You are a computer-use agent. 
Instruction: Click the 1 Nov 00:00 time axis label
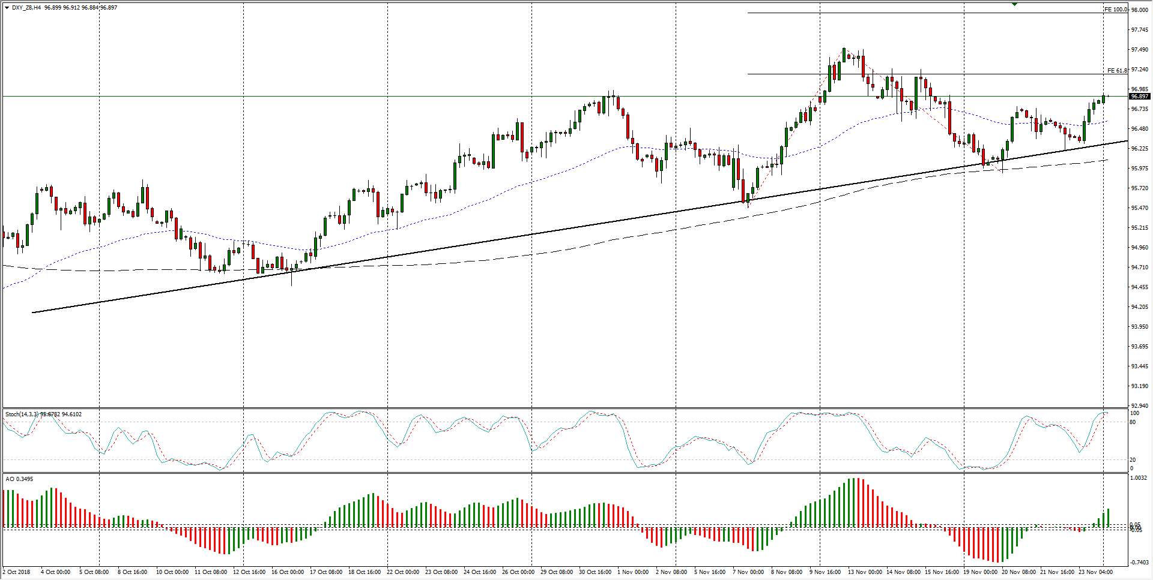tap(633, 572)
